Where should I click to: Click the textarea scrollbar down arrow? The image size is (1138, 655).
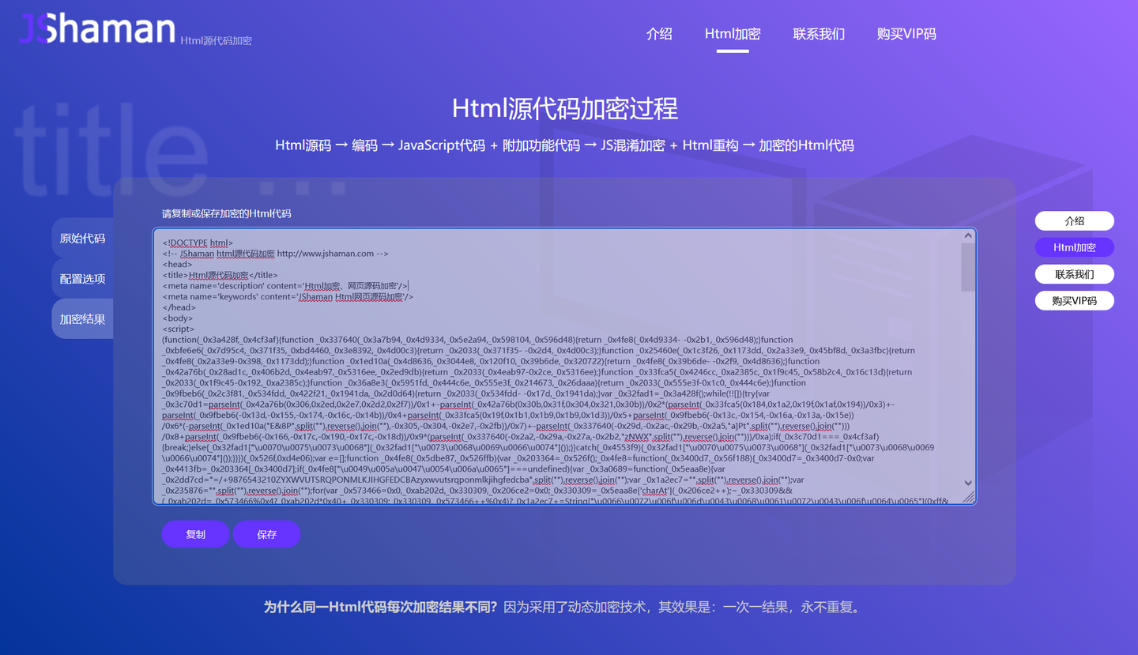click(x=968, y=483)
